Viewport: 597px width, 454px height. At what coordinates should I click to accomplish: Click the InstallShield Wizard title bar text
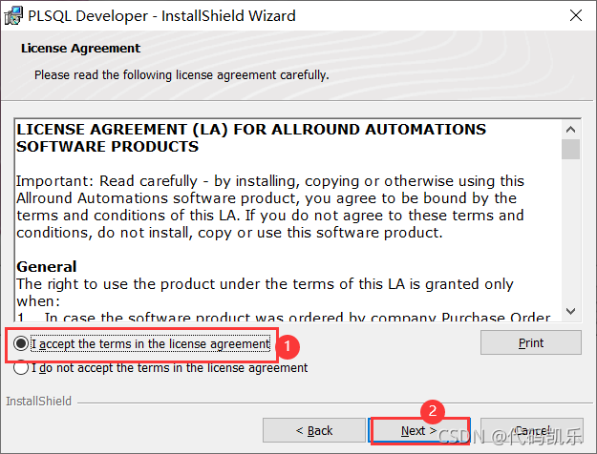pos(161,16)
